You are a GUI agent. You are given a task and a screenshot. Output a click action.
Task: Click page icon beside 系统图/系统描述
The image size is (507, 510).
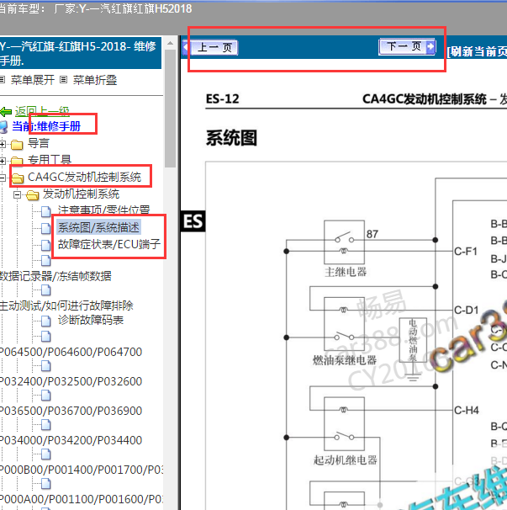pos(46,228)
